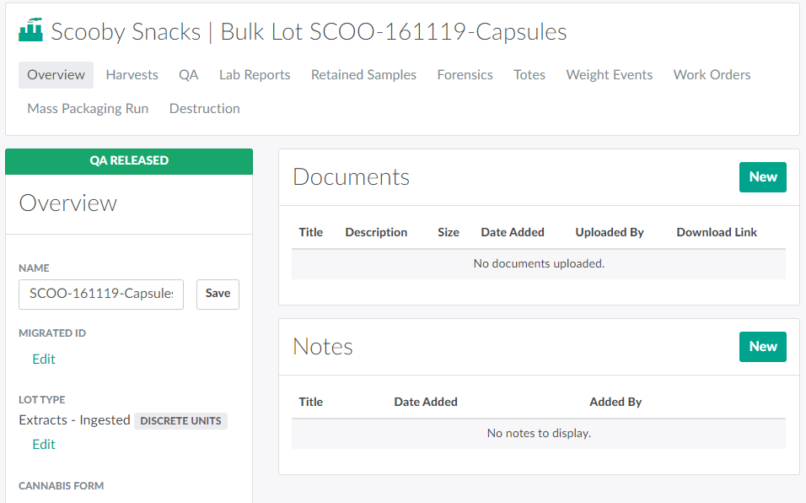Select the Retained Samples tab
The height and width of the screenshot is (503, 806).
[x=363, y=75]
